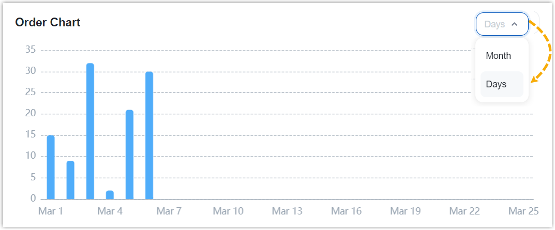
Task: Click the Order Chart title
Action: (x=48, y=22)
